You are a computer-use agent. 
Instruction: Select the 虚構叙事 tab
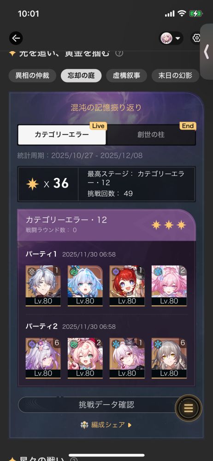click(x=126, y=76)
